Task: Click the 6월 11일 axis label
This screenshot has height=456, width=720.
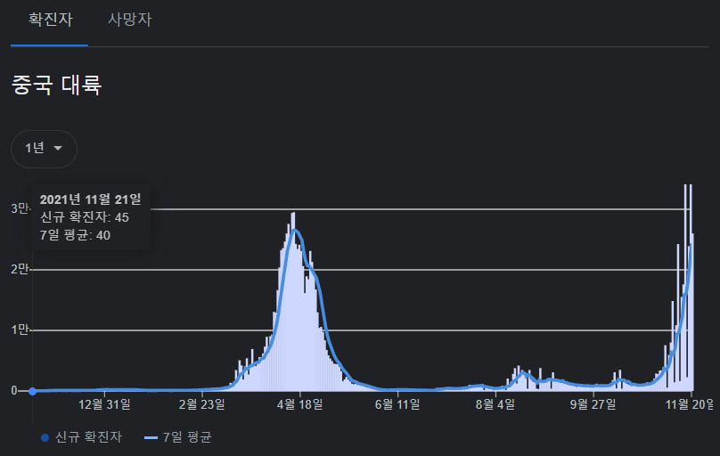Action: click(x=397, y=404)
